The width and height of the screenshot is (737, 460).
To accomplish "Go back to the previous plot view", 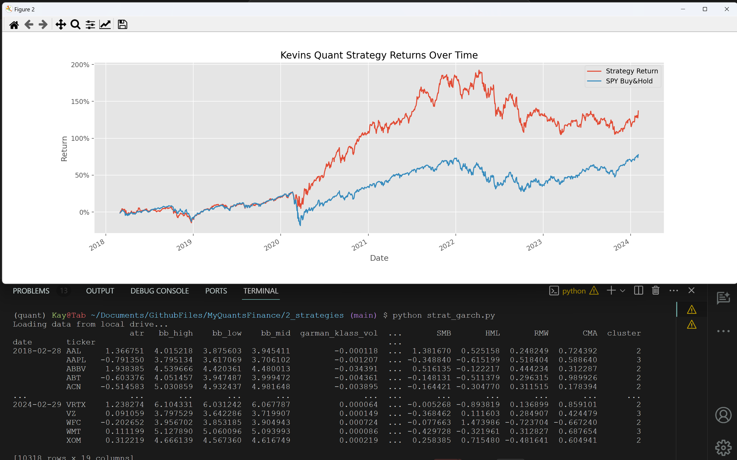I will [29, 25].
